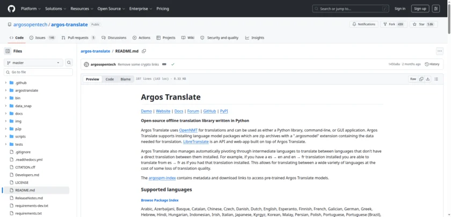Open repository Notifications button
This screenshot has width=451, height=217.
363,25
